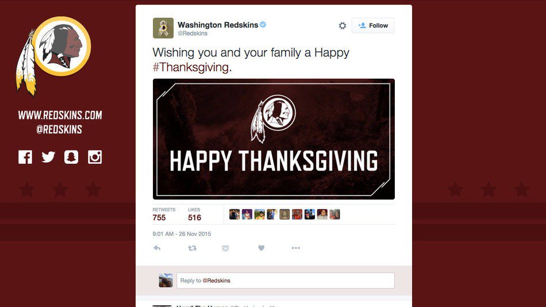Open the Snapchat ghost icon
Image resolution: width=546 pixels, height=307 pixels.
pos(71,157)
